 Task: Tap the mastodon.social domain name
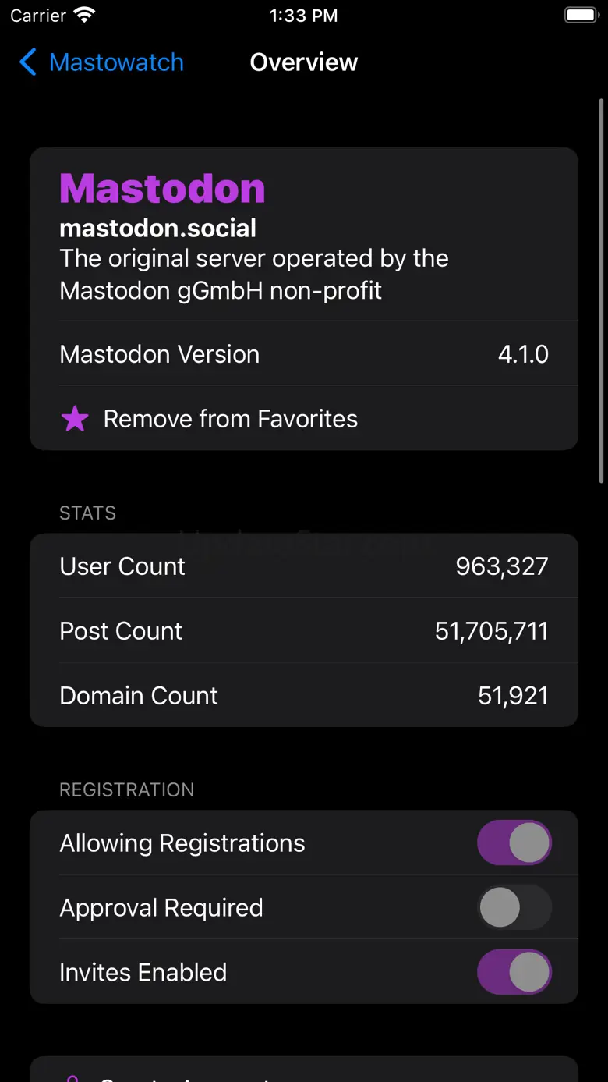(x=158, y=228)
